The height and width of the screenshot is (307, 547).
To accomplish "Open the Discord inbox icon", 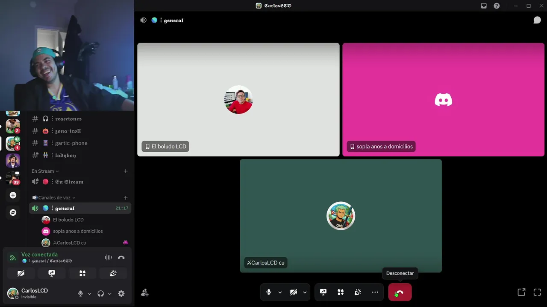I will coord(484,6).
